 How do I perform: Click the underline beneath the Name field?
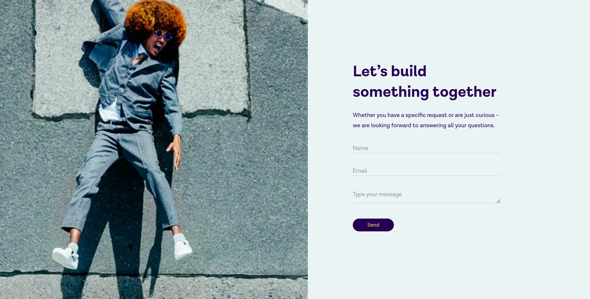(426, 153)
